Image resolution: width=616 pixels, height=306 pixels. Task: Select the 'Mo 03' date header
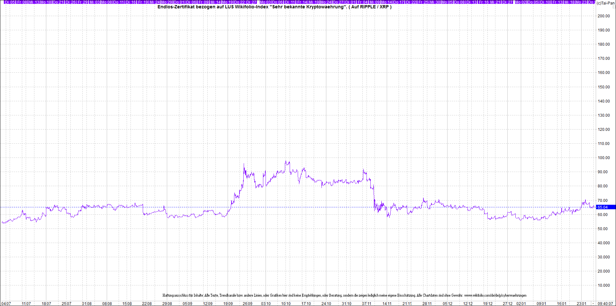(265, 2)
